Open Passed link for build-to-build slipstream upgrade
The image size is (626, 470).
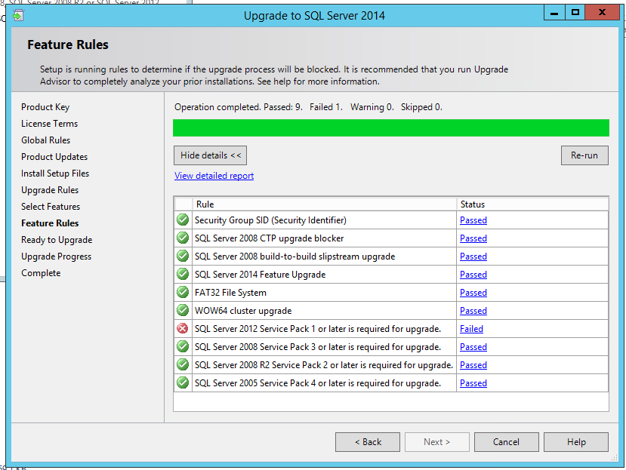tap(473, 257)
